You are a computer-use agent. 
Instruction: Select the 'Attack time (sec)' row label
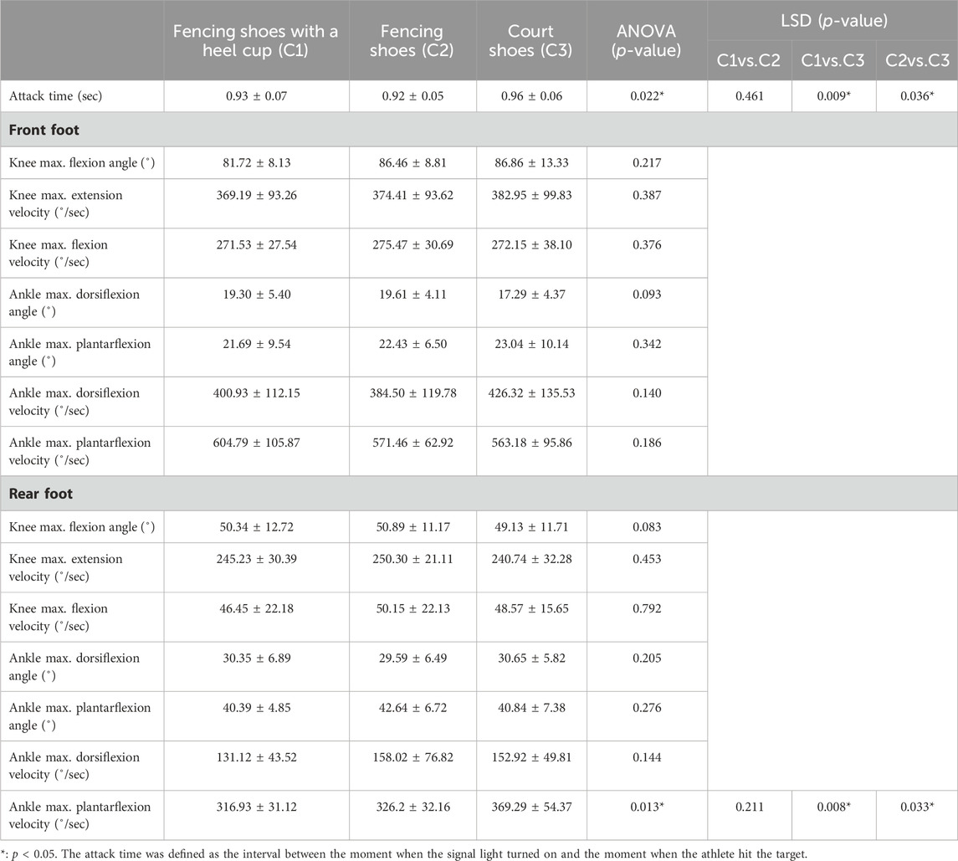coord(54,96)
